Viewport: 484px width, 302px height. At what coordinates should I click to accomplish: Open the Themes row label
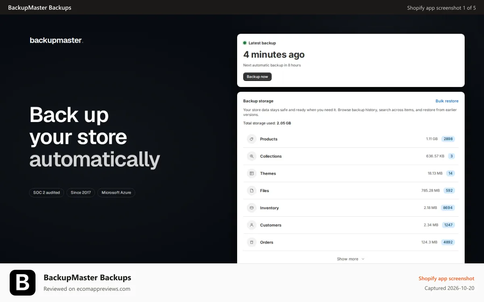[268, 174]
